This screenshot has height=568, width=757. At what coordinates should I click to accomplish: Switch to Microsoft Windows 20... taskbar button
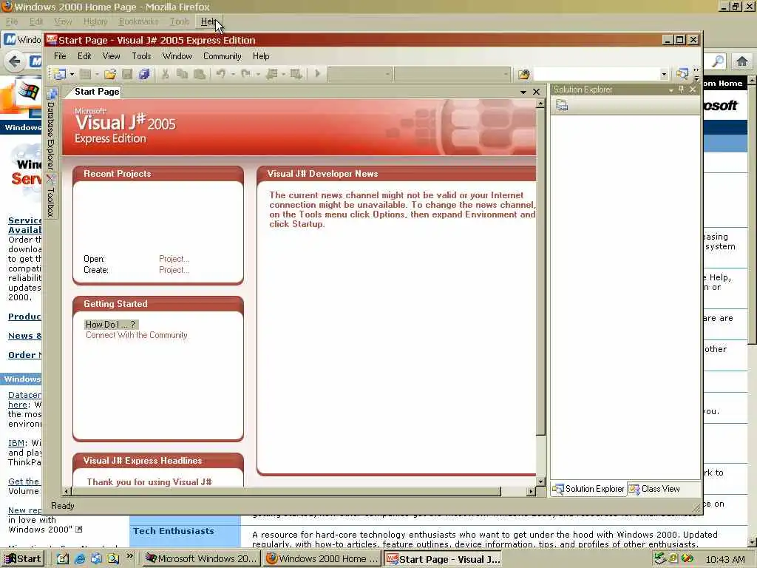[x=203, y=559]
